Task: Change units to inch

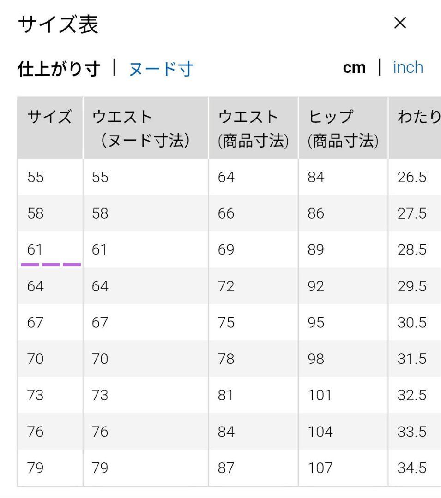Action: [408, 68]
